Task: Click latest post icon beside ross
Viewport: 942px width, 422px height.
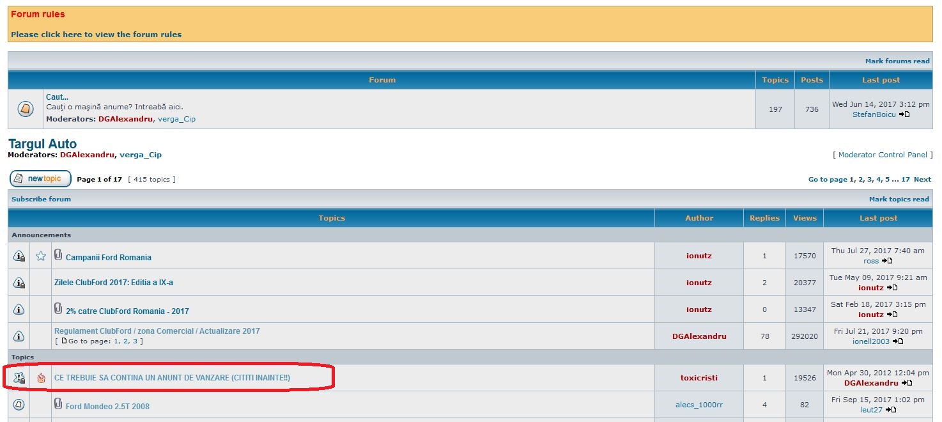Action: coord(887,261)
